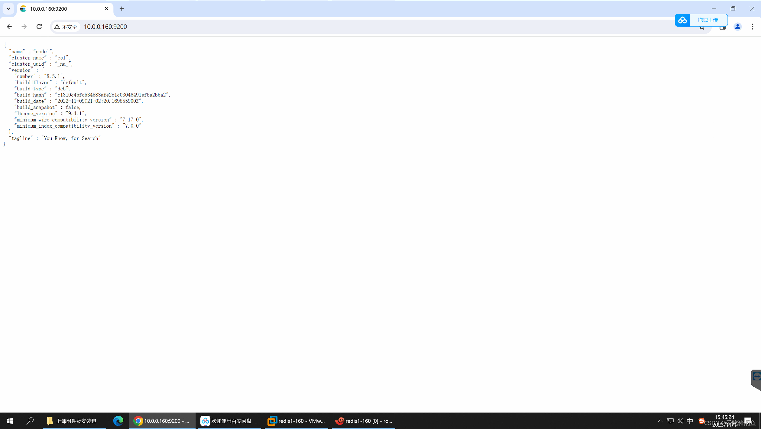Expand the tab search dropdown arrow
The image size is (761, 429).
click(8, 8)
